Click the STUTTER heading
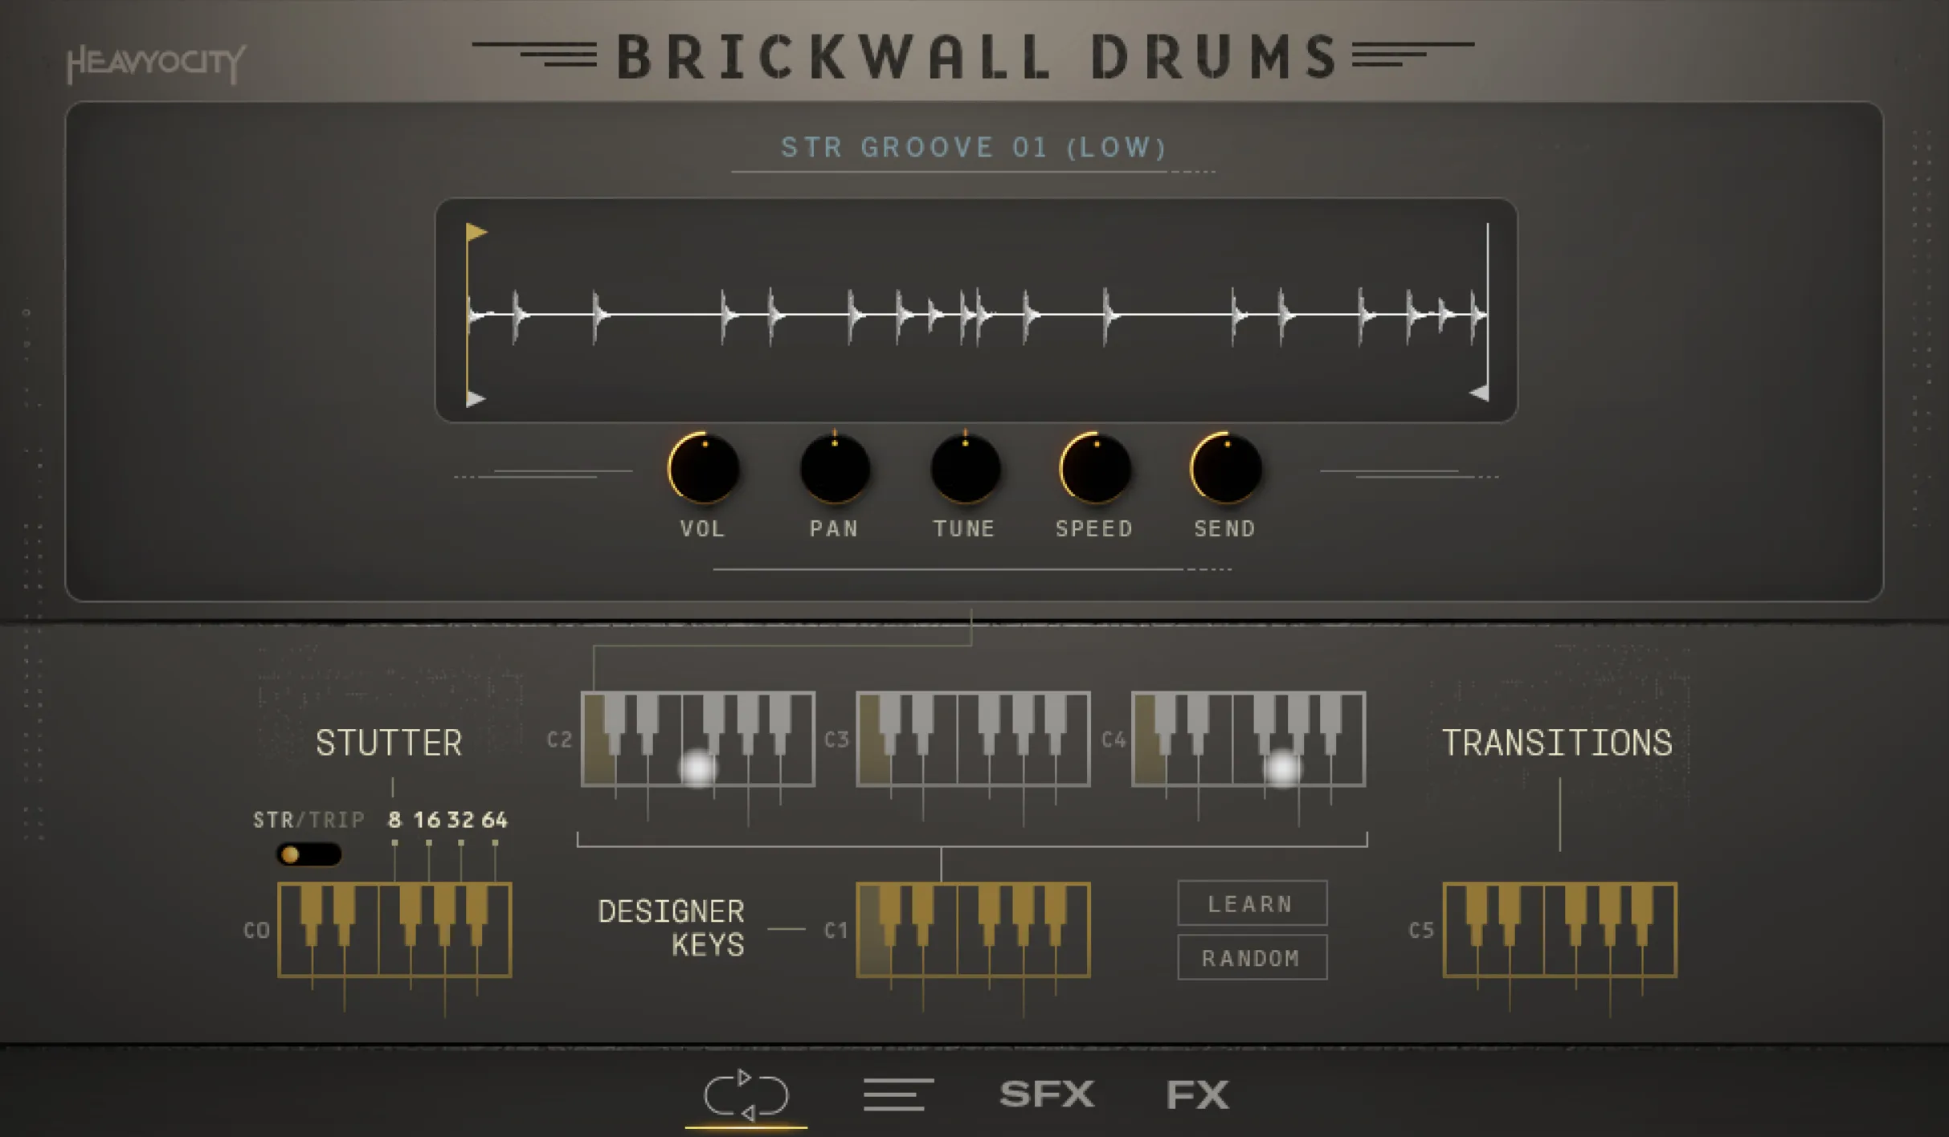Viewport: 1949px width, 1137px height. [389, 743]
